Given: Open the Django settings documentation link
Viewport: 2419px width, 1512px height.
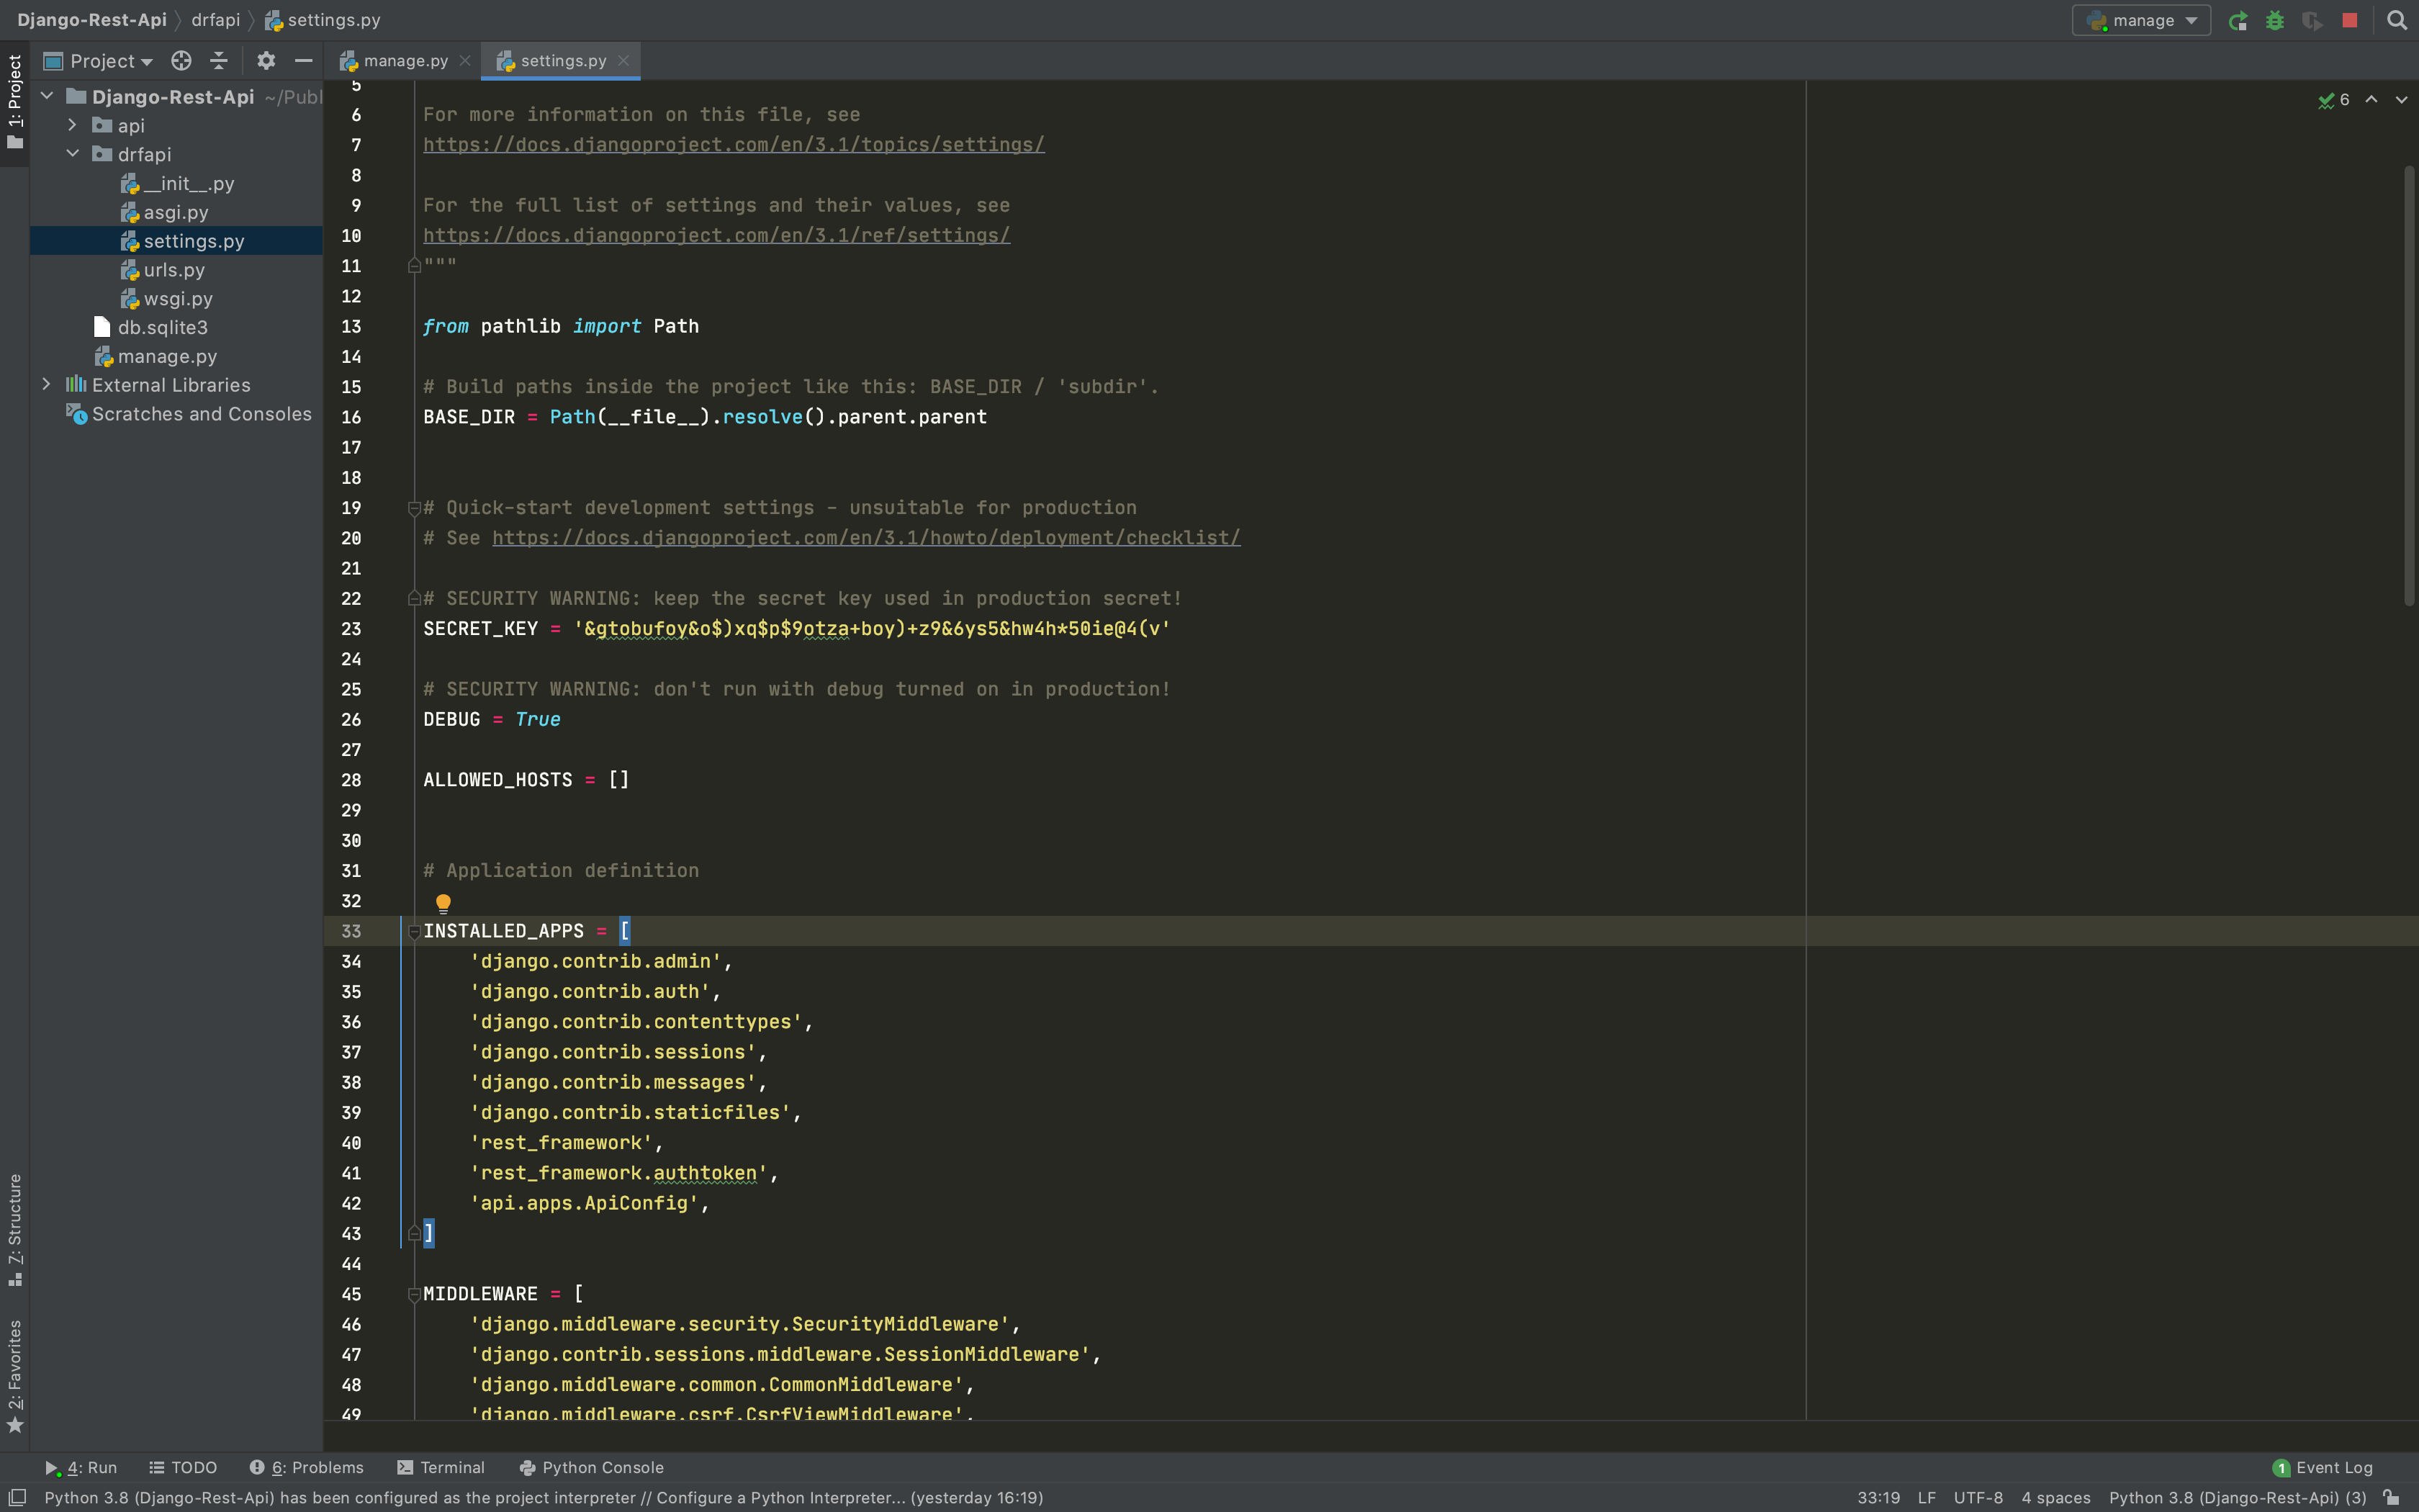Looking at the screenshot, I should 716,236.
